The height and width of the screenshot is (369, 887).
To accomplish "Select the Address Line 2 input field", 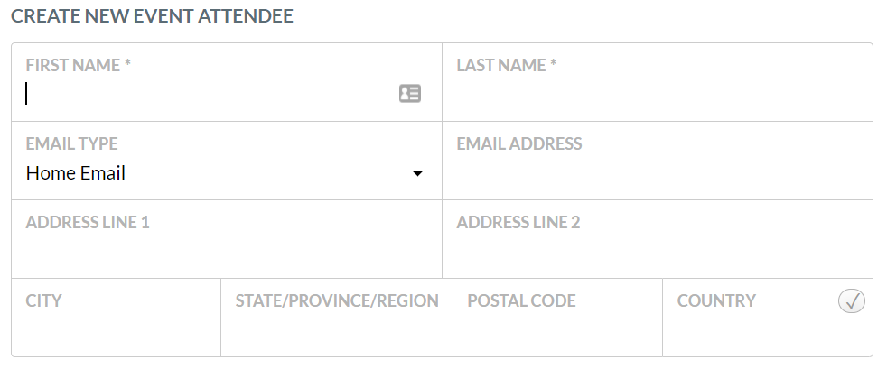I will click(658, 252).
